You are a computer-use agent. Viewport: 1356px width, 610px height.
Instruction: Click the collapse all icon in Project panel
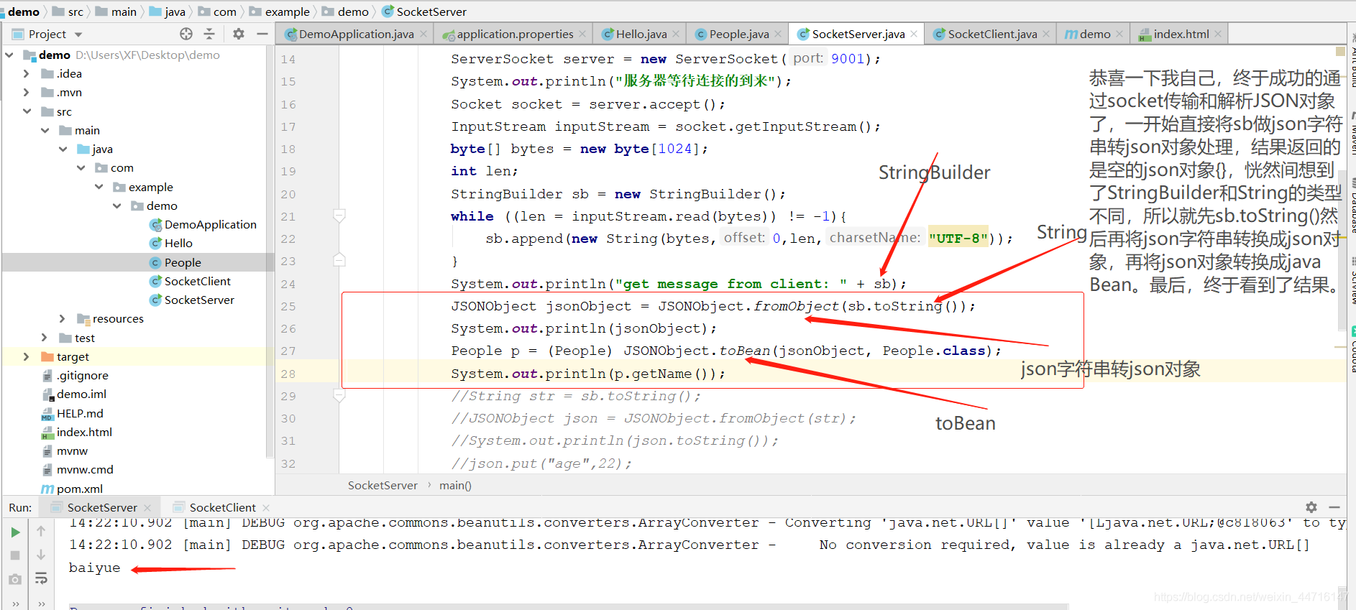coord(209,34)
